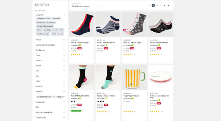Filter by Decohogar category
The height and width of the screenshot is (121, 221).
[51, 22]
